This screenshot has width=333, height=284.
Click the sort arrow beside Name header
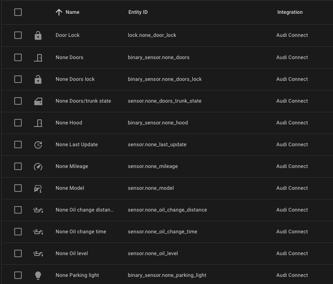59,12
